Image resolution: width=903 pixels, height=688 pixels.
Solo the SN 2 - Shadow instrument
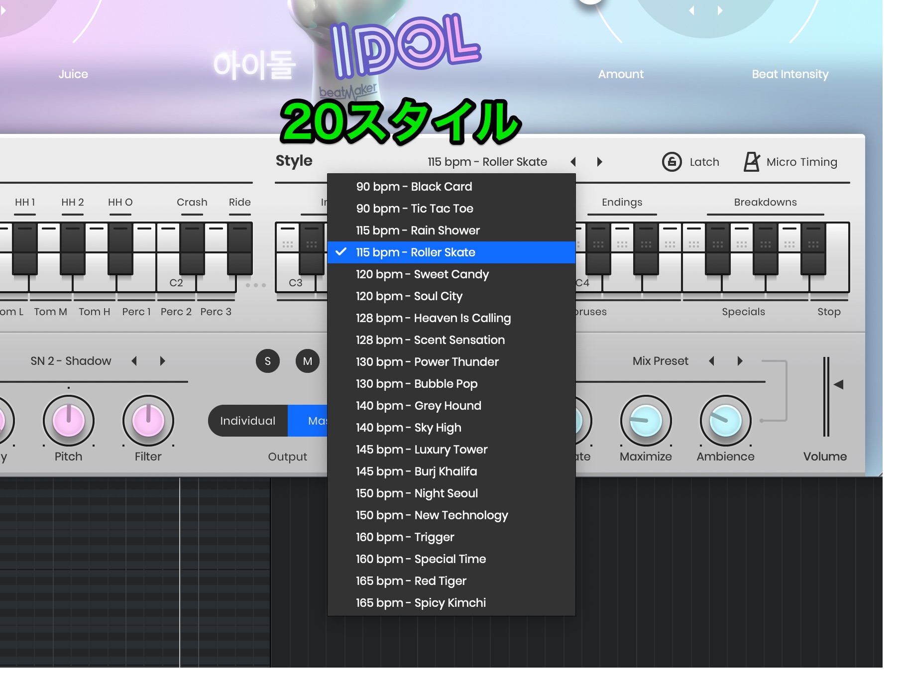point(268,361)
